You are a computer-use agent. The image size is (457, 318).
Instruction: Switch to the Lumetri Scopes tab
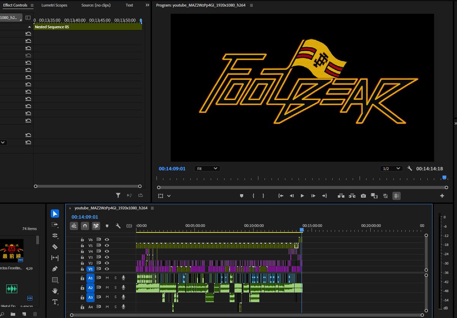pyautogui.click(x=54, y=5)
